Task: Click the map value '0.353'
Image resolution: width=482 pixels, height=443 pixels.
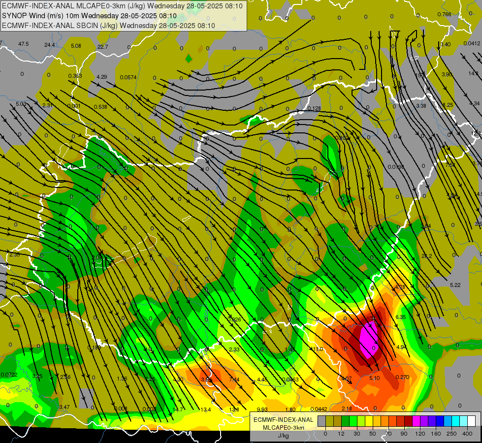Action: [x=75, y=76]
